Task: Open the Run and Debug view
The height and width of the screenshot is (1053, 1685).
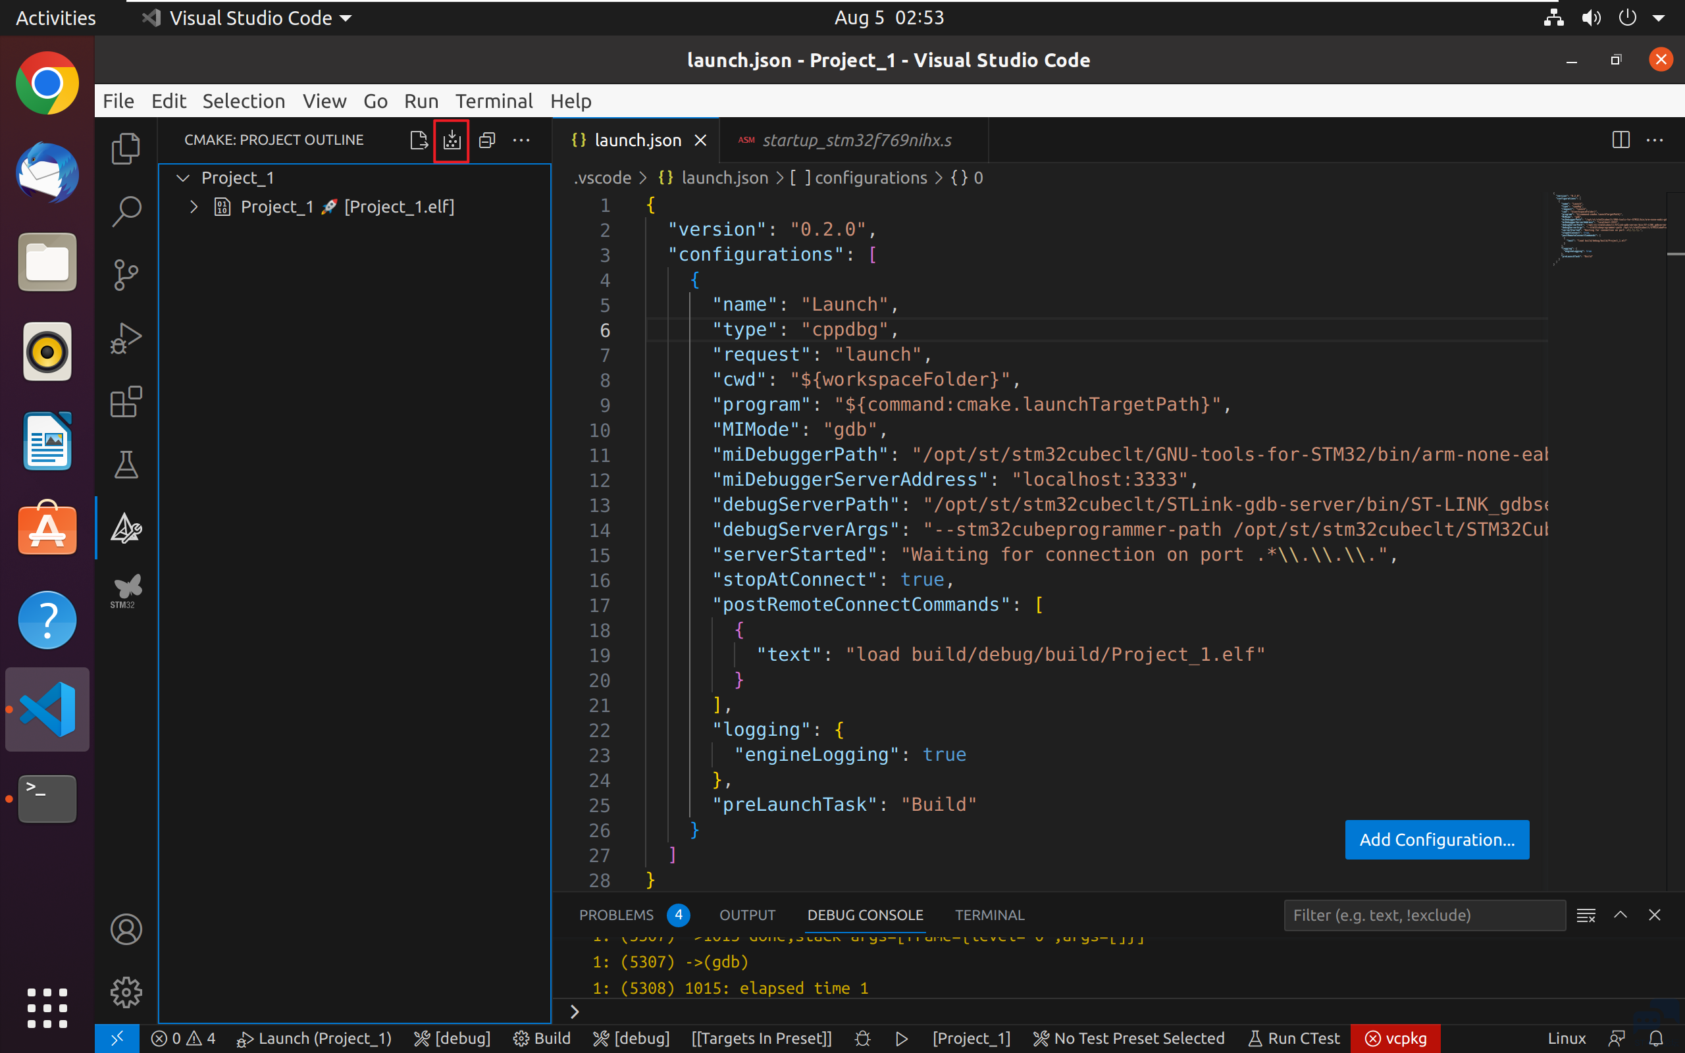Action: pyautogui.click(x=126, y=338)
